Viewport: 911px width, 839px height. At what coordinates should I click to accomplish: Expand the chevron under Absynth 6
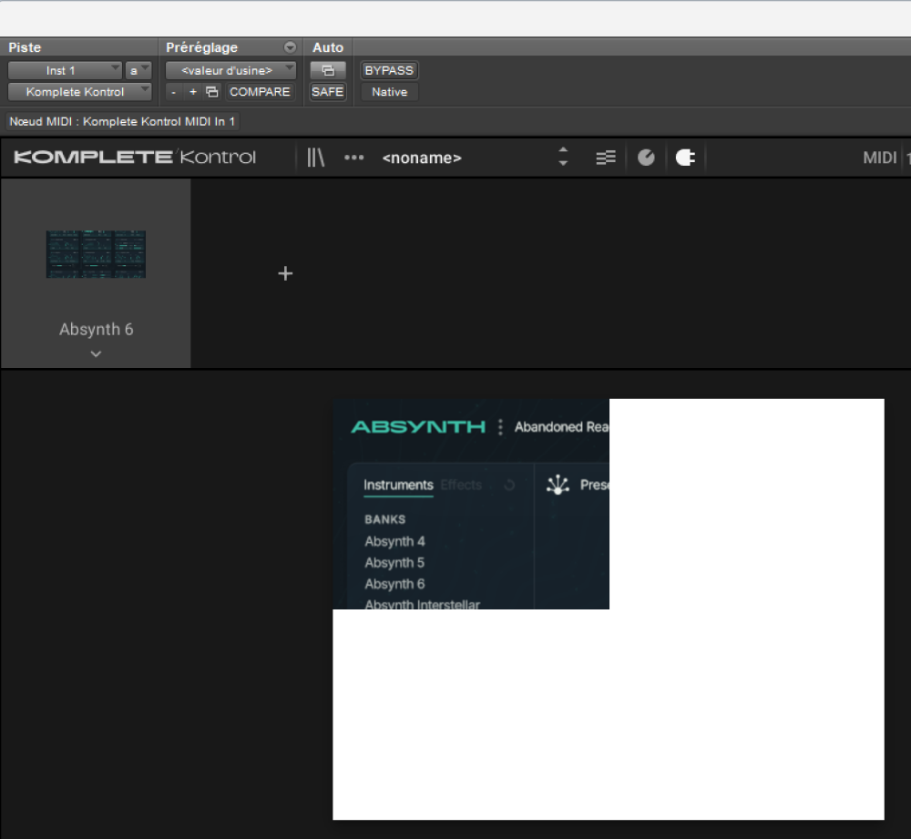point(96,353)
